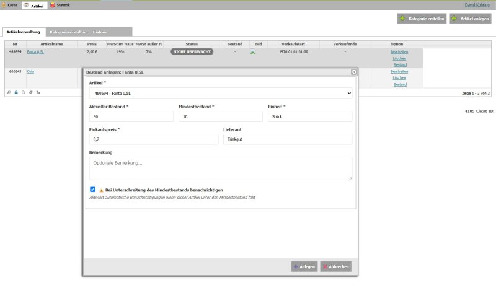The height and width of the screenshot is (288, 496).
Task: Open the Statistik tab
Action: [x=60, y=5]
